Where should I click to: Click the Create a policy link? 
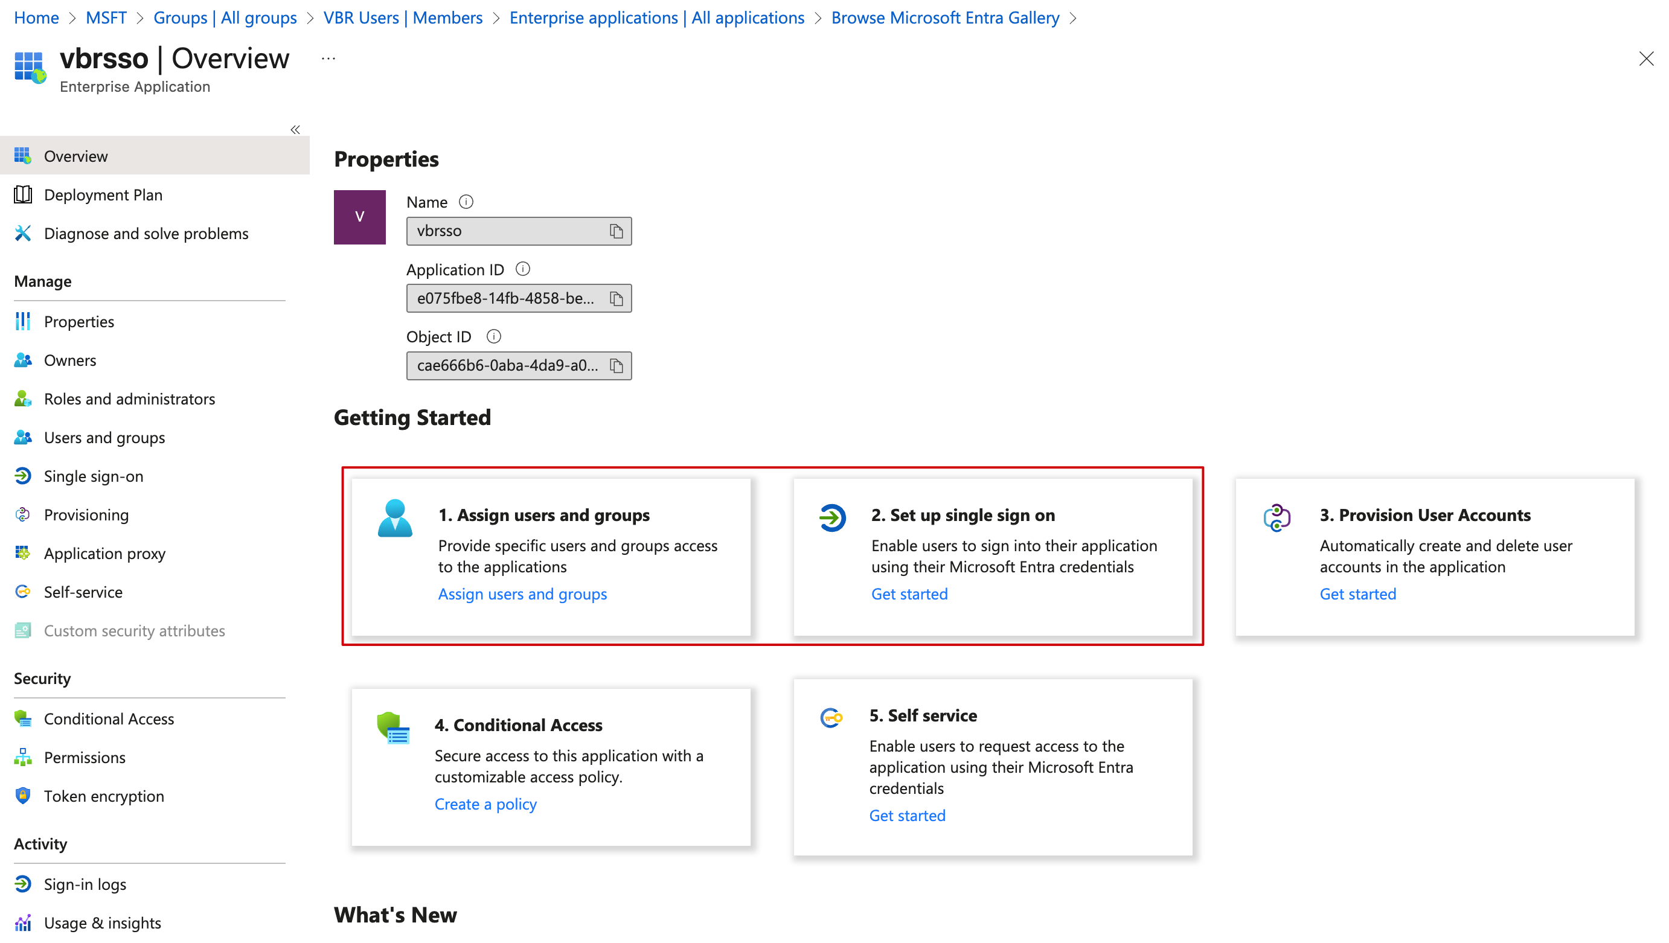[485, 804]
